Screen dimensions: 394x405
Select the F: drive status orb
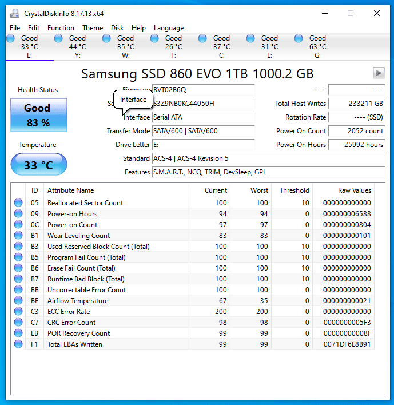154,38
